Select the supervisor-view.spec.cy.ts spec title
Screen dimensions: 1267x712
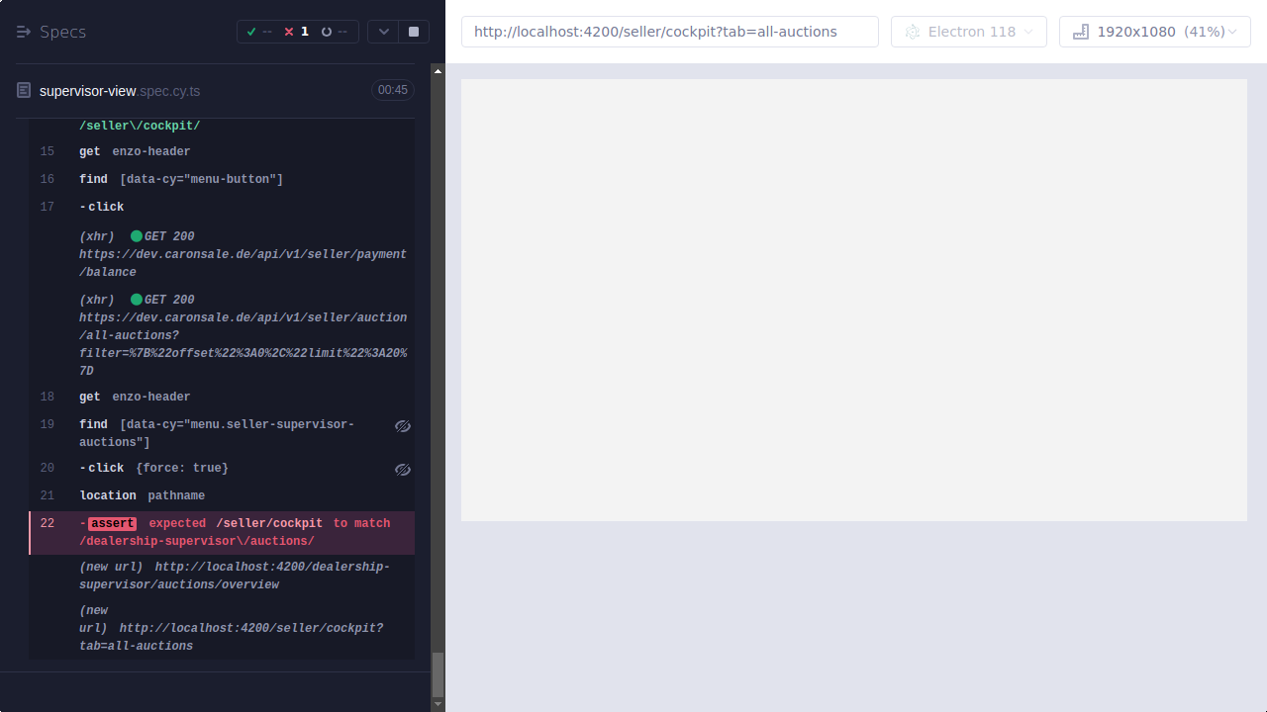[x=121, y=90]
